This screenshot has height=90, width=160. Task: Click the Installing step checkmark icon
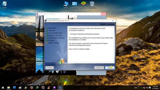coord(47,40)
